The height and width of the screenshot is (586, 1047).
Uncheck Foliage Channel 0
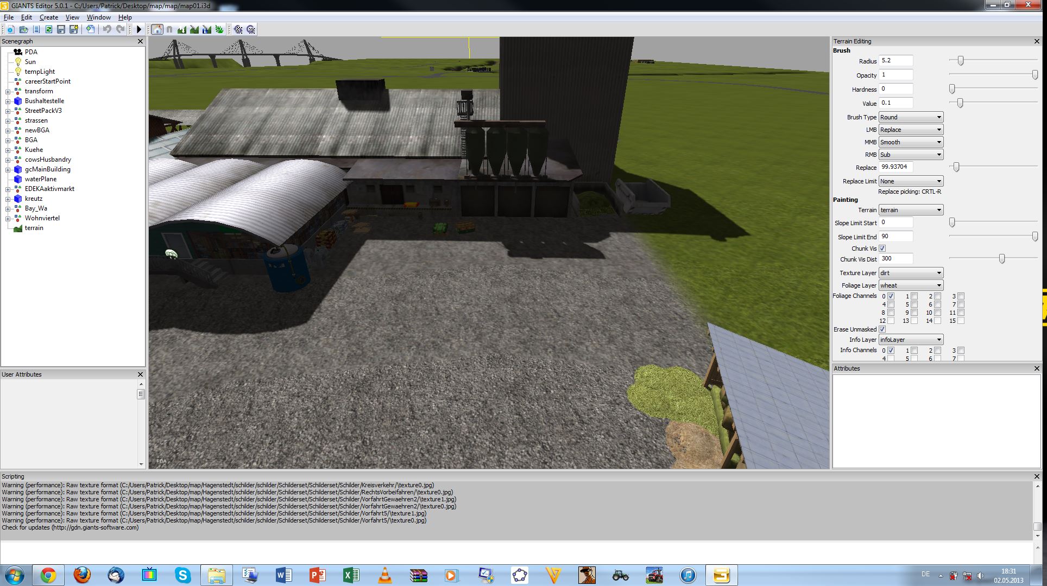(x=891, y=296)
